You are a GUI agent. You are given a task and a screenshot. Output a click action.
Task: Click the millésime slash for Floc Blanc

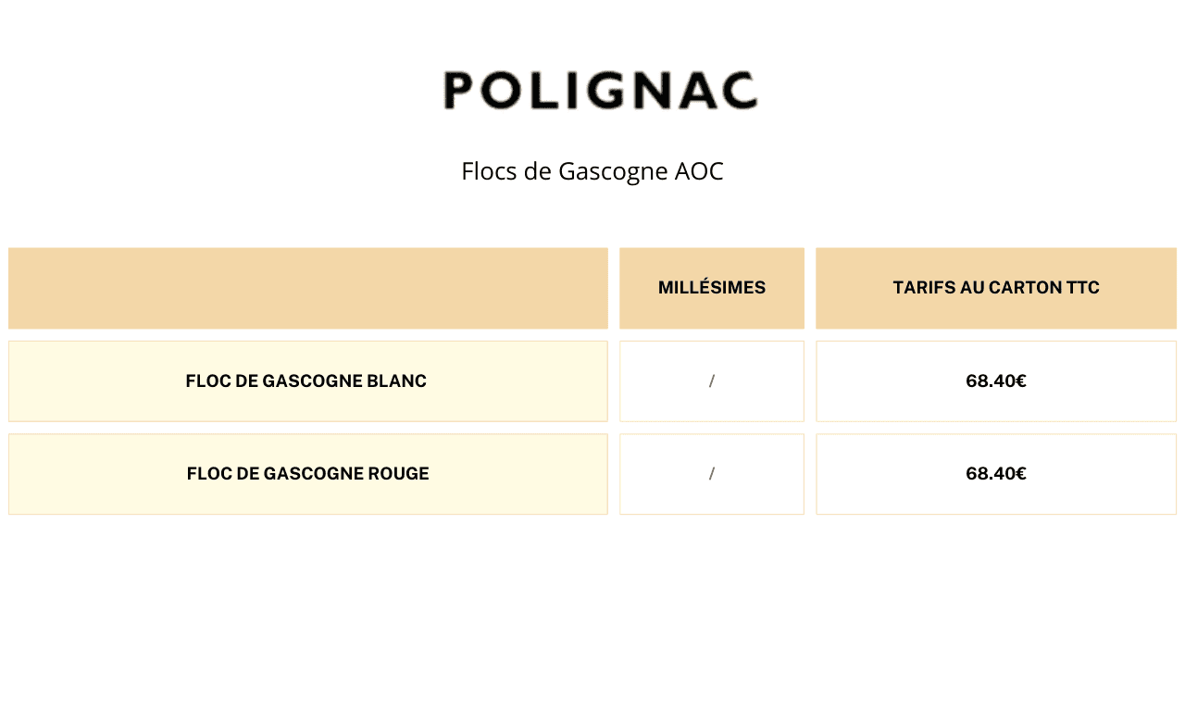coord(712,381)
